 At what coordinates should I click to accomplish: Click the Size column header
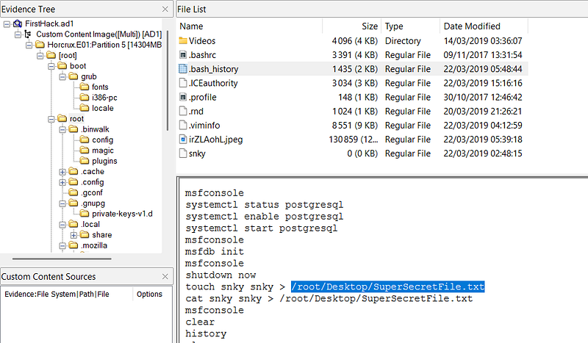[370, 26]
